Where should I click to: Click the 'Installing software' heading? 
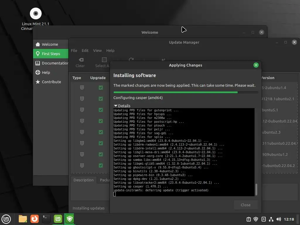click(x=134, y=75)
